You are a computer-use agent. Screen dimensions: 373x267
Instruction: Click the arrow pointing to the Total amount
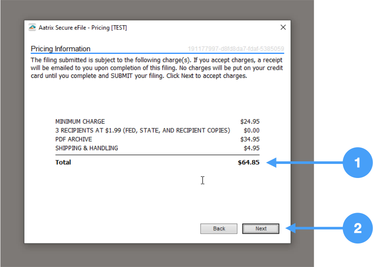[304, 163]
